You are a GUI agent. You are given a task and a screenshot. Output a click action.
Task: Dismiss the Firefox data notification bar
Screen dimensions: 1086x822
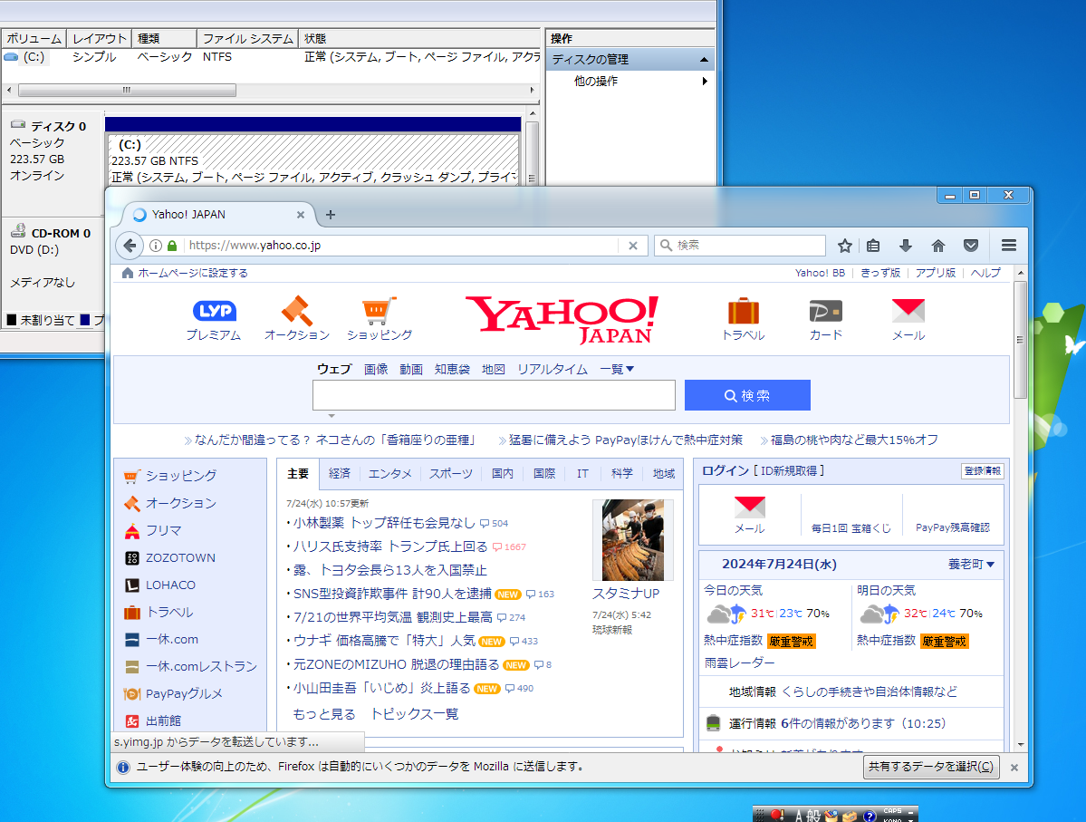coord(1014,768)
